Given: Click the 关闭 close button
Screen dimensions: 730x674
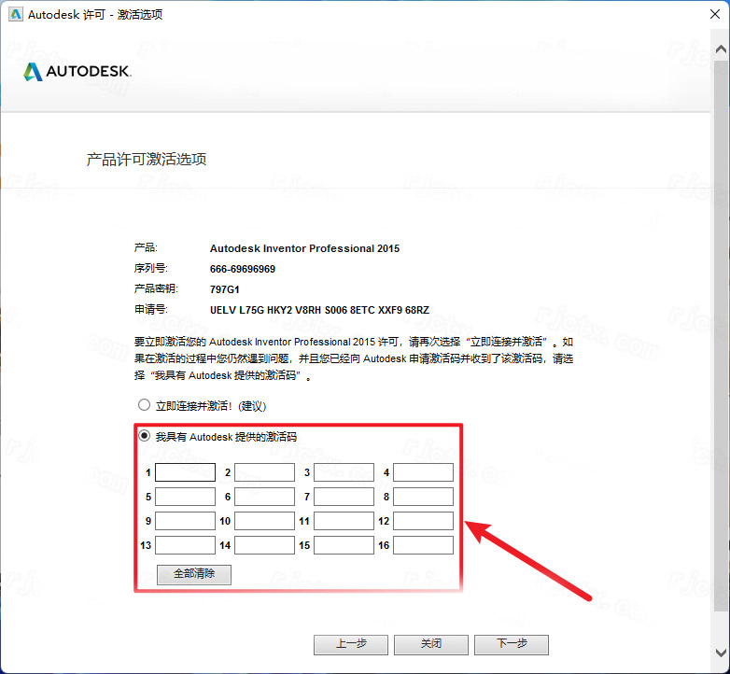Looking at the screenshot, I should point(431,645).
